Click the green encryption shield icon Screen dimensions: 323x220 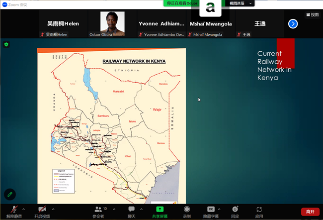point(6,44)
